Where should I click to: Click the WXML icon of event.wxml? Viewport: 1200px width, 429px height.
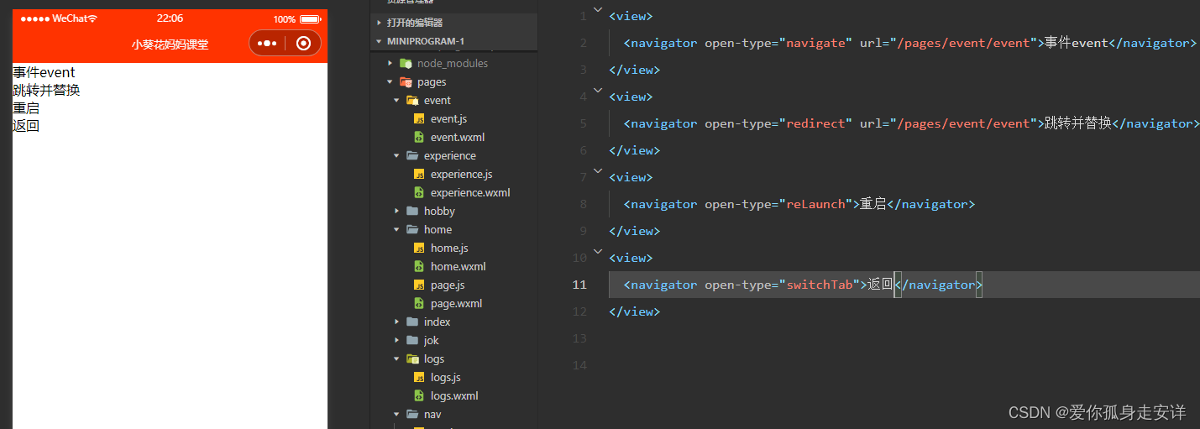pyautogui.click(x=419, y=137)
